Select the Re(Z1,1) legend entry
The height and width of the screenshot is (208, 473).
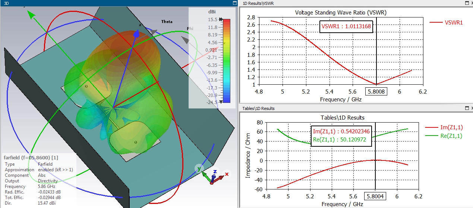coord(444,136)
